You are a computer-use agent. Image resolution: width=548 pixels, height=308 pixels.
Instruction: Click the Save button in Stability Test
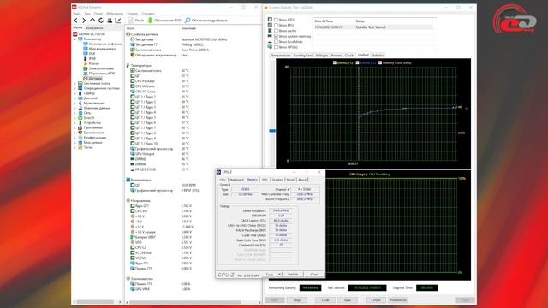coord(348,300)
